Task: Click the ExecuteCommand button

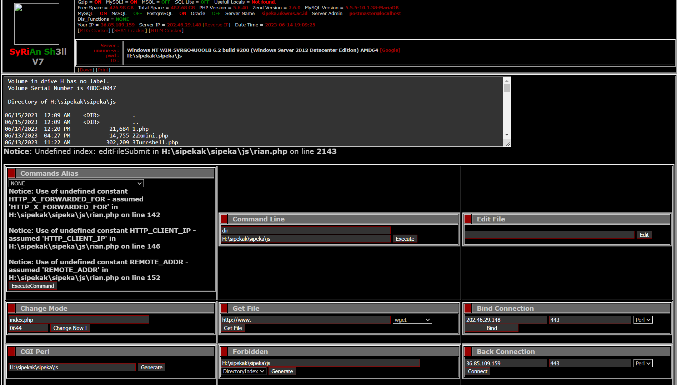Action: tap(32, 286)
